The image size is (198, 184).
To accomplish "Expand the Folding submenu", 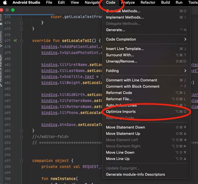I will point(147,71).
